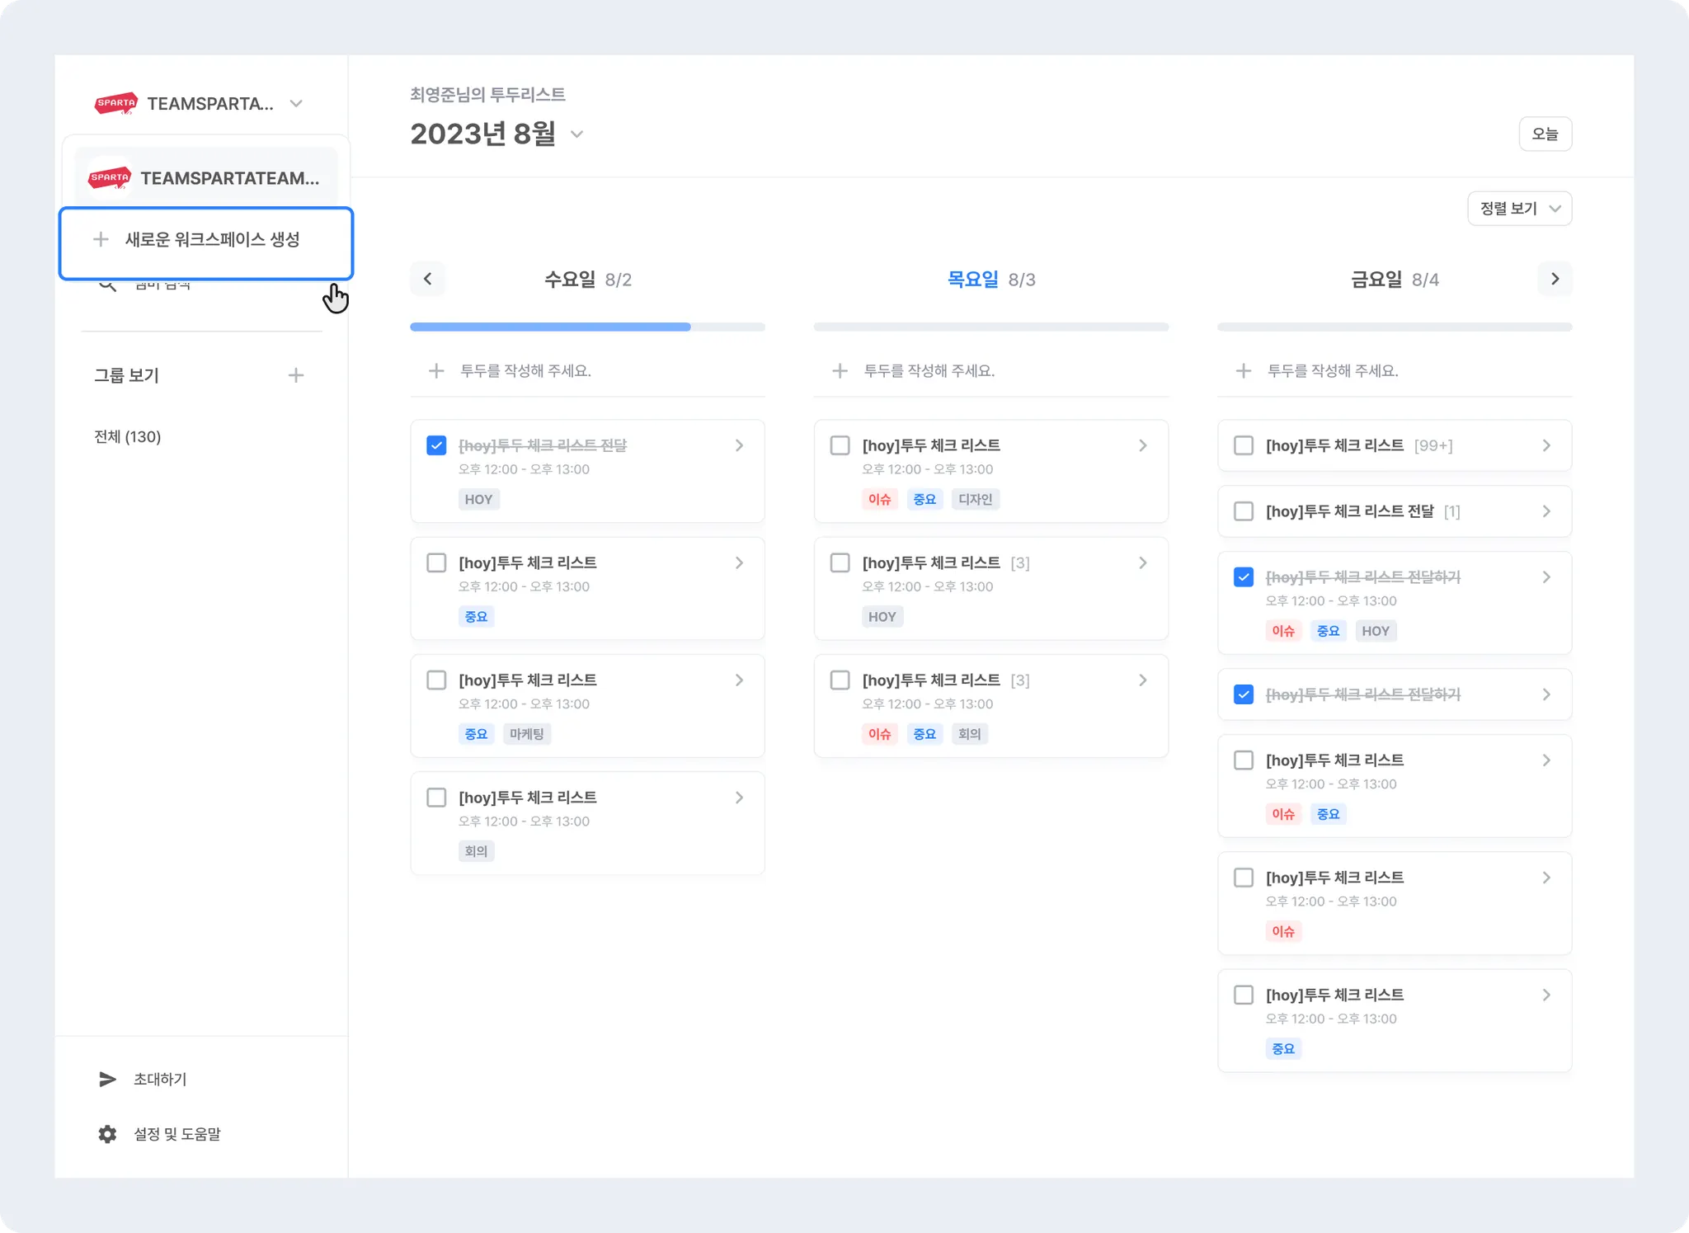The width and height of the screenshot is (1689, 1233).
Task: Click Wednesday's blue progress bar
Action: coord(550,327)
